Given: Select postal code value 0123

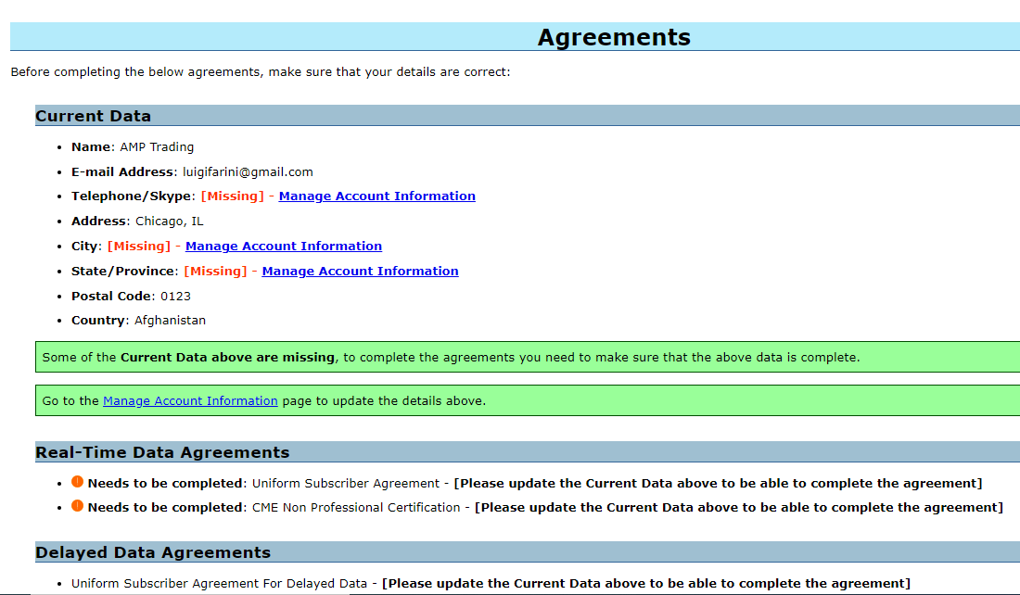Looking at the screenshot, I should point(175,297).
